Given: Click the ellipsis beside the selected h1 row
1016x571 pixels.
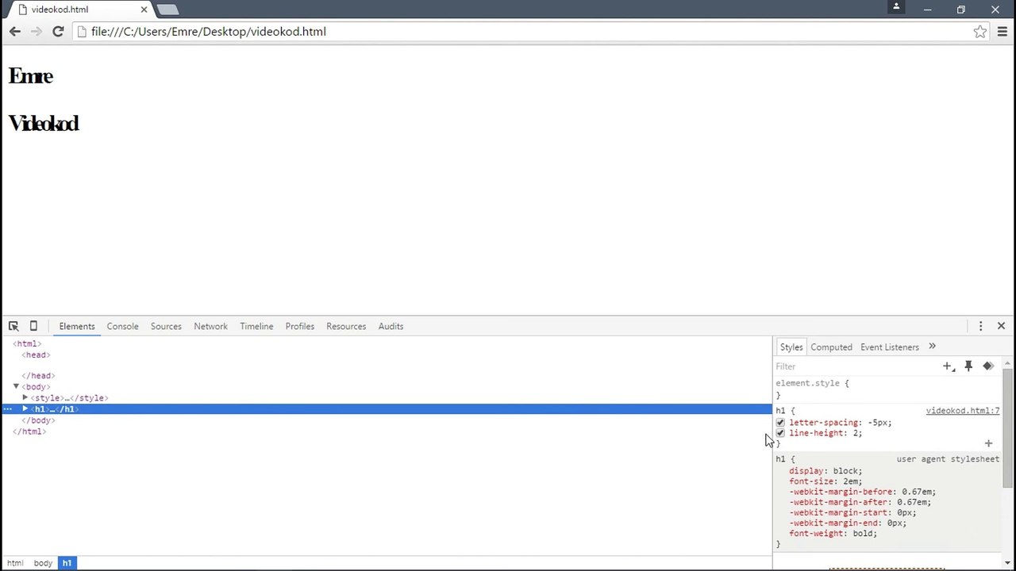Looking at the screenshot, I should [x=8, y=409].
